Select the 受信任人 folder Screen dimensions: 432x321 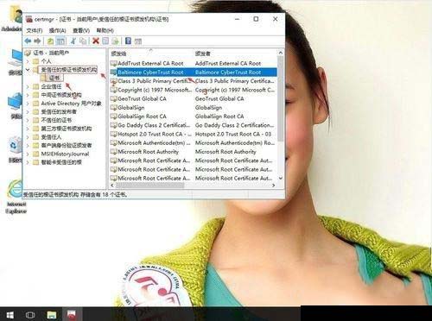click(51, 137)
